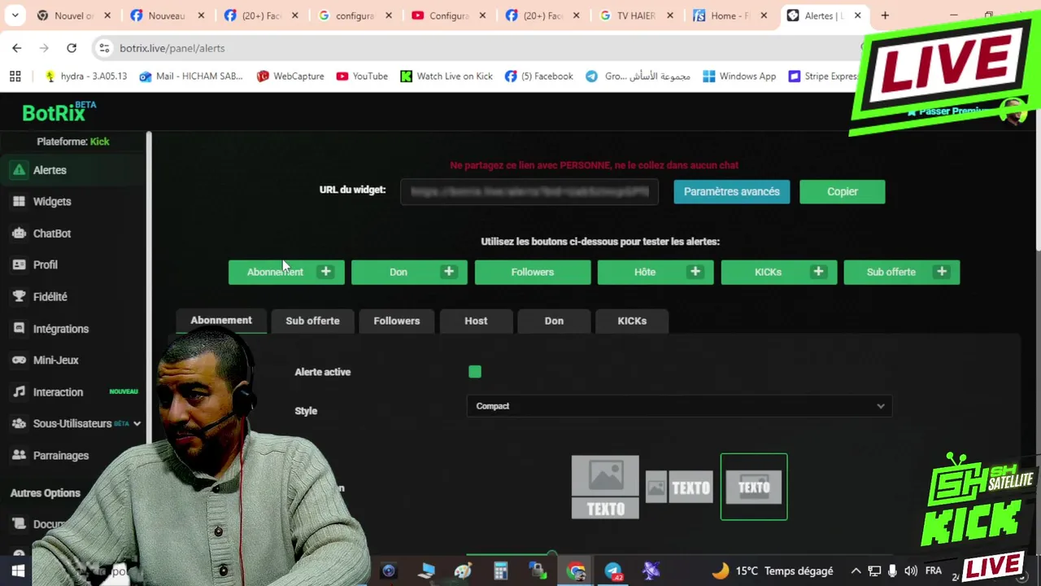Select the Profil card icon

(x=18, y=265)
